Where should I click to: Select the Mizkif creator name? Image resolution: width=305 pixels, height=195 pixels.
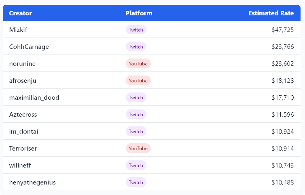[18, 29]
